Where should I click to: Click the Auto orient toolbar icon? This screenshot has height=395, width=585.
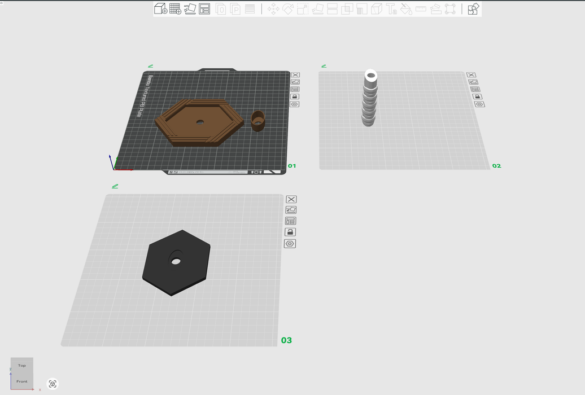(x=190, y=9)
